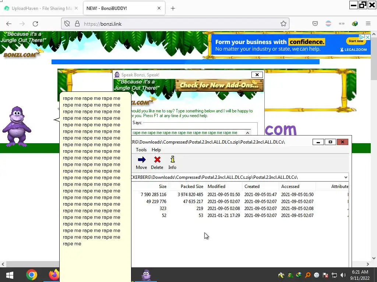Click the page vertical scrollbar thumb
Screen dimensions: 377x282
[x=374, y=59]
